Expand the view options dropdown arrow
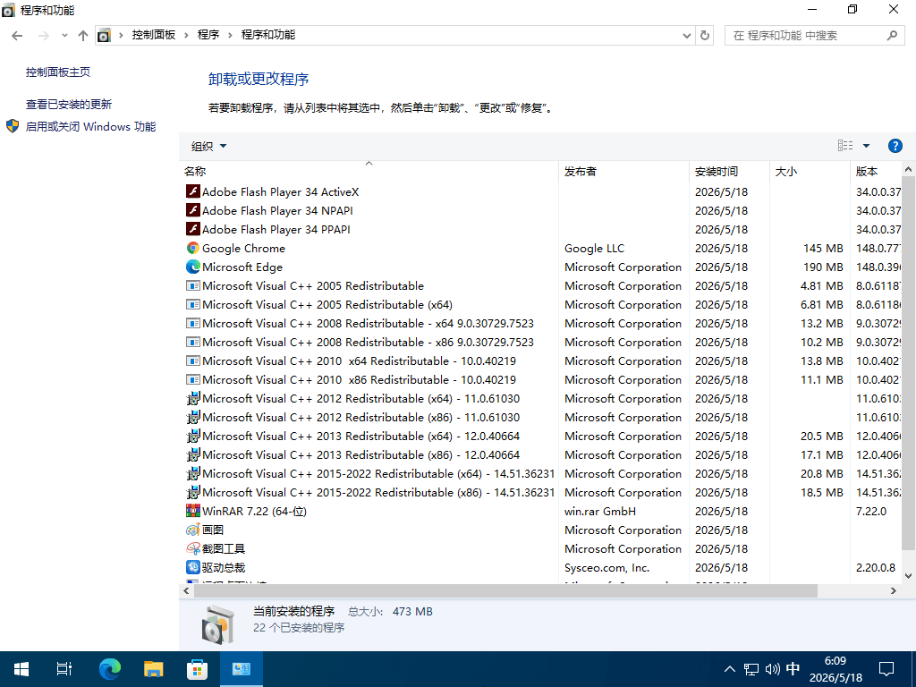The image size is (916, 687). click(866, 146)
